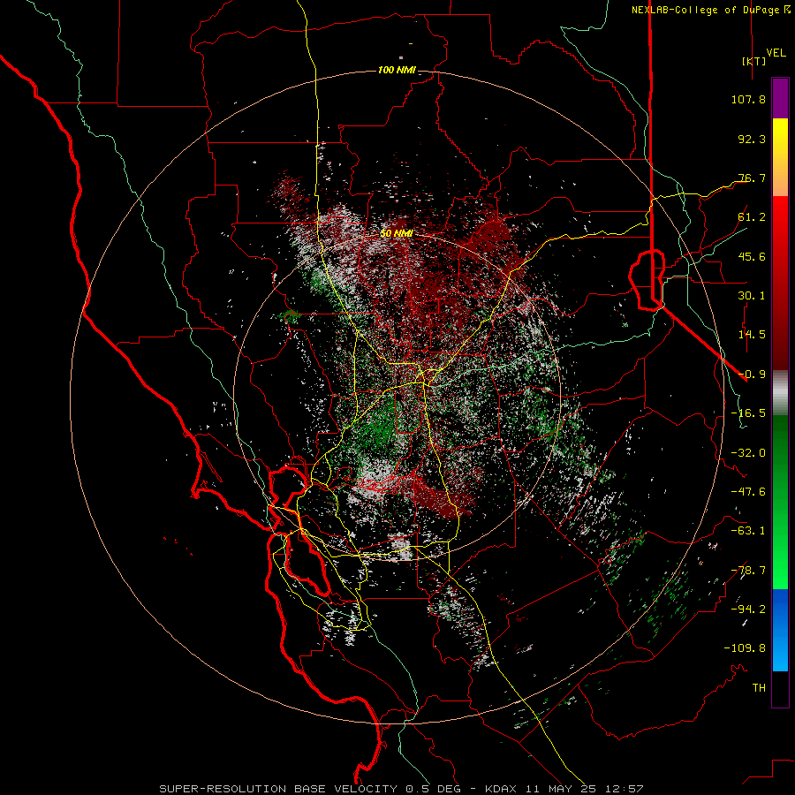Click the Super-Resolution Base Velocity caption

coord(401,789)
